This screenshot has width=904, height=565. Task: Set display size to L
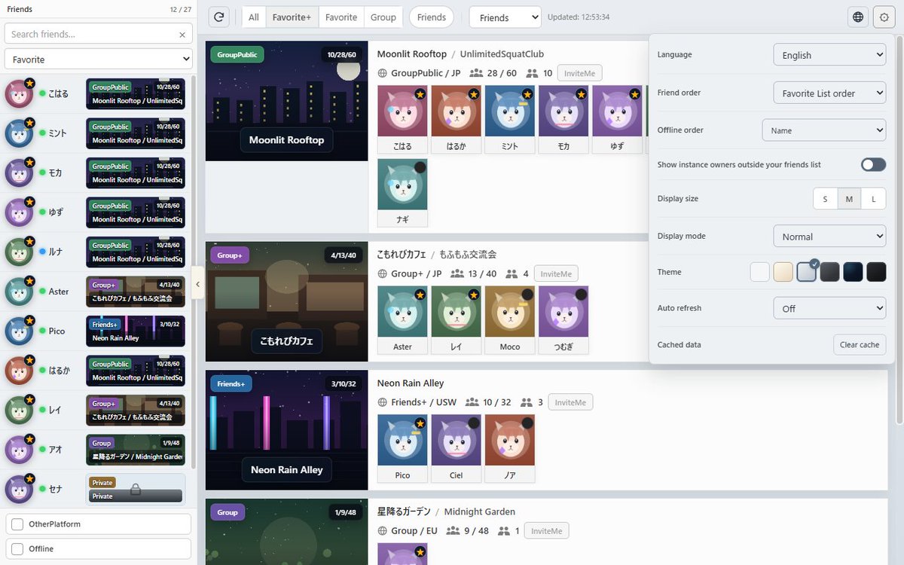click(874, 199)
